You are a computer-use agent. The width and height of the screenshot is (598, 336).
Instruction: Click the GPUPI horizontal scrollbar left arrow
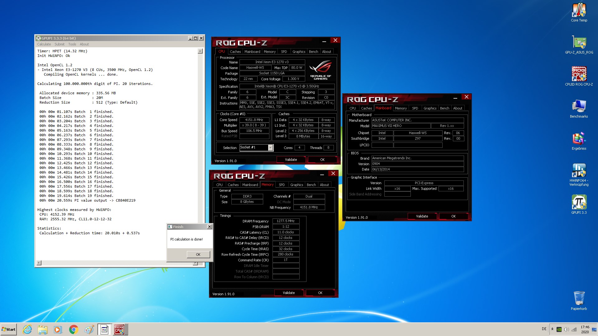39,263
